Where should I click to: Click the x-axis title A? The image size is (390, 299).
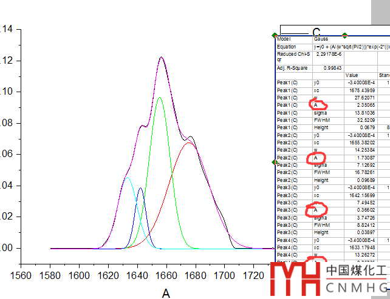coord(165,294)
